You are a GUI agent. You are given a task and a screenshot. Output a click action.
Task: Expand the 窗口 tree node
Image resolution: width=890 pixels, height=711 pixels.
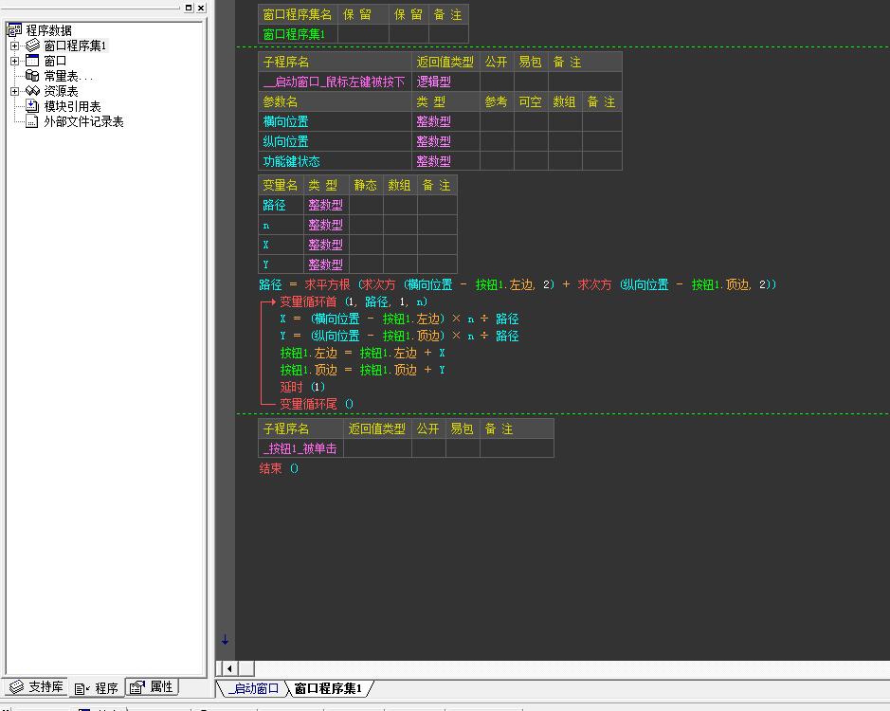15,61
